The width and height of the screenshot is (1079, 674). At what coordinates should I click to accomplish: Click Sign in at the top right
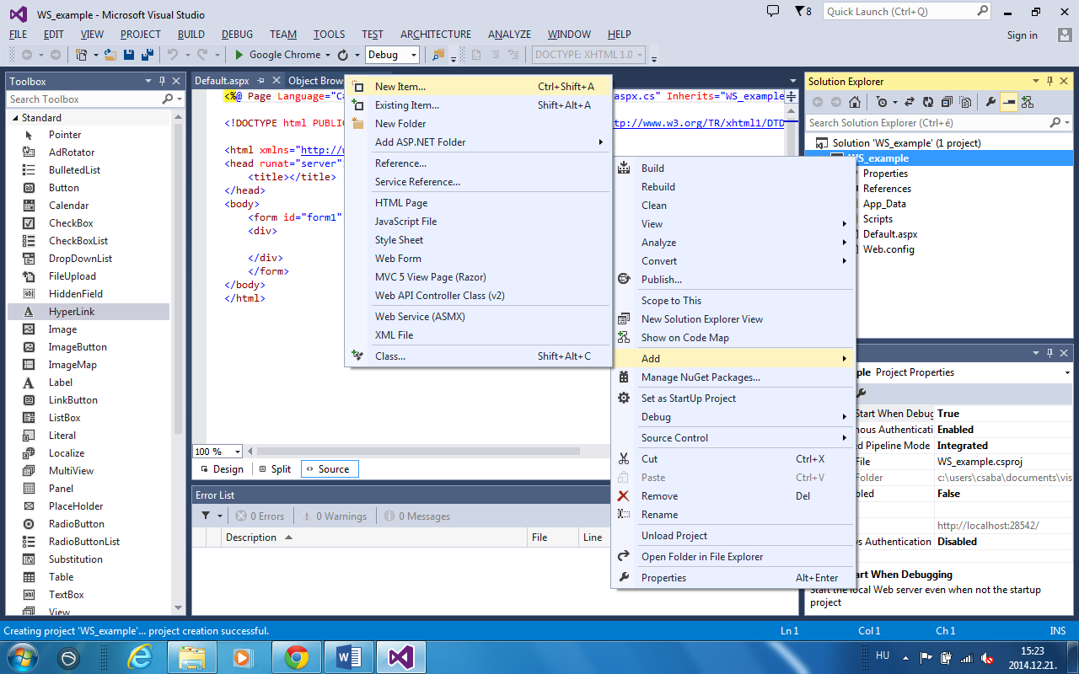coord(1022,35)
